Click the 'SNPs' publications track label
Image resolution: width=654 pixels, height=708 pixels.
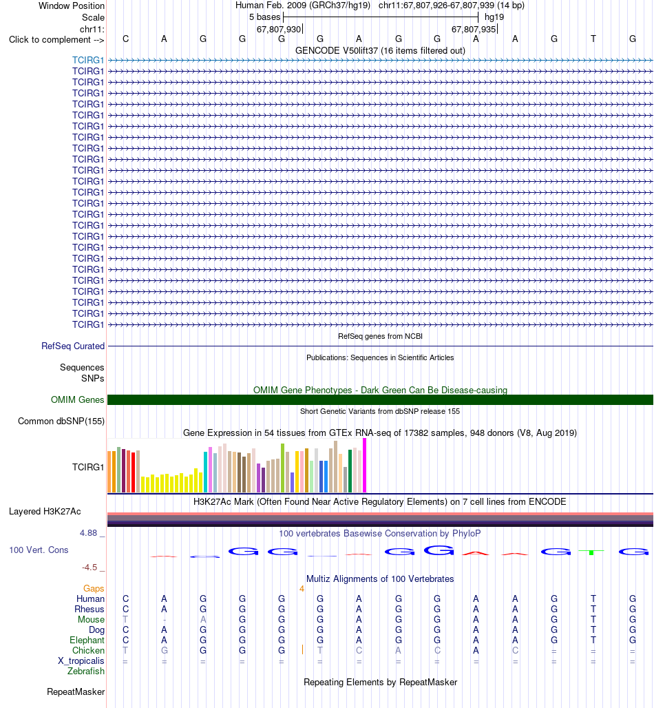92,378
